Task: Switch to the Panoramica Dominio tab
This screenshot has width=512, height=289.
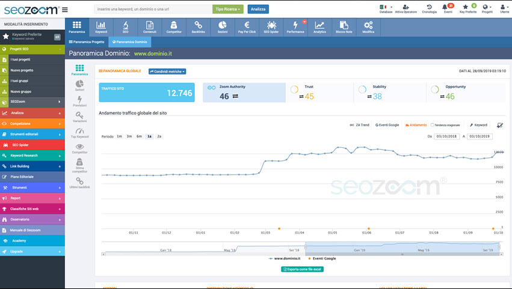Action: pyautogui.click(x=129, y=42)
